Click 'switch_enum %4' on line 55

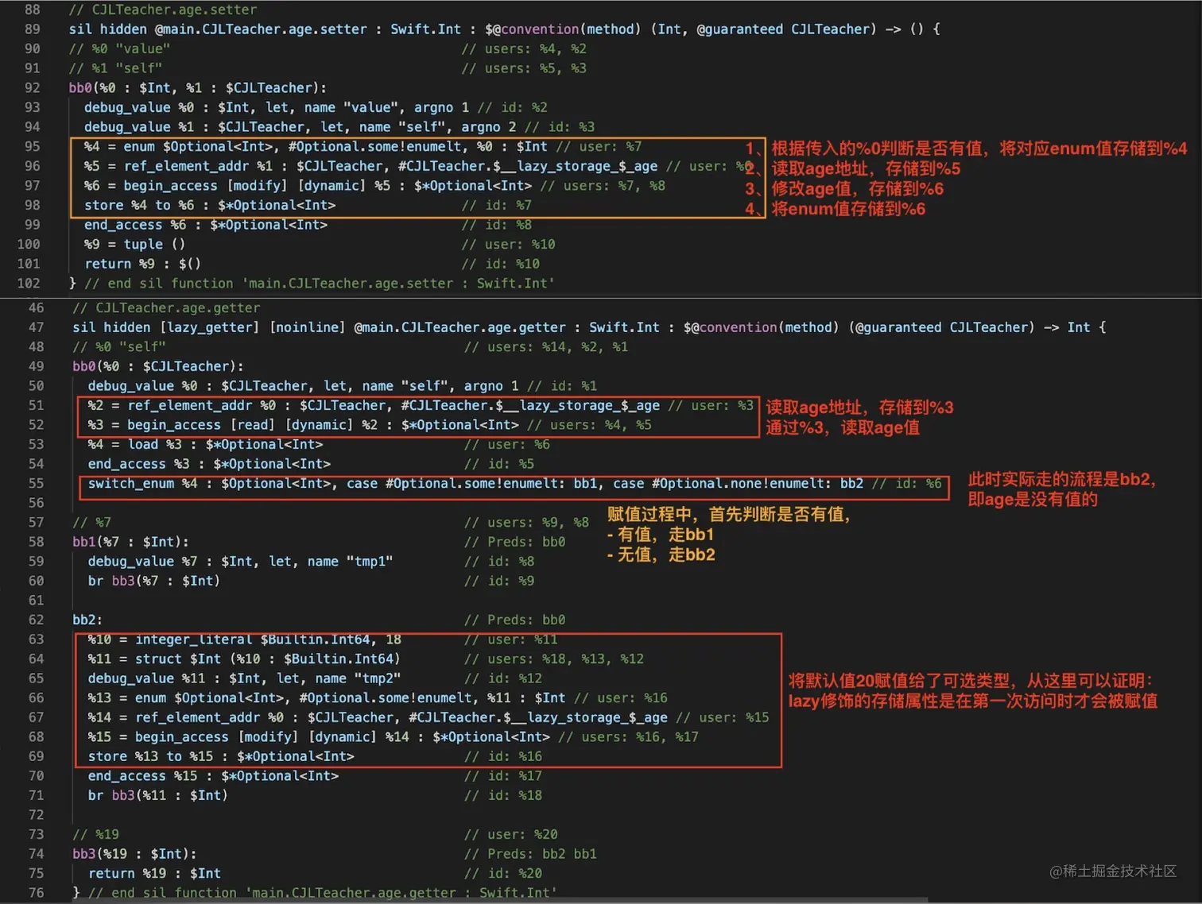[142, 483]
